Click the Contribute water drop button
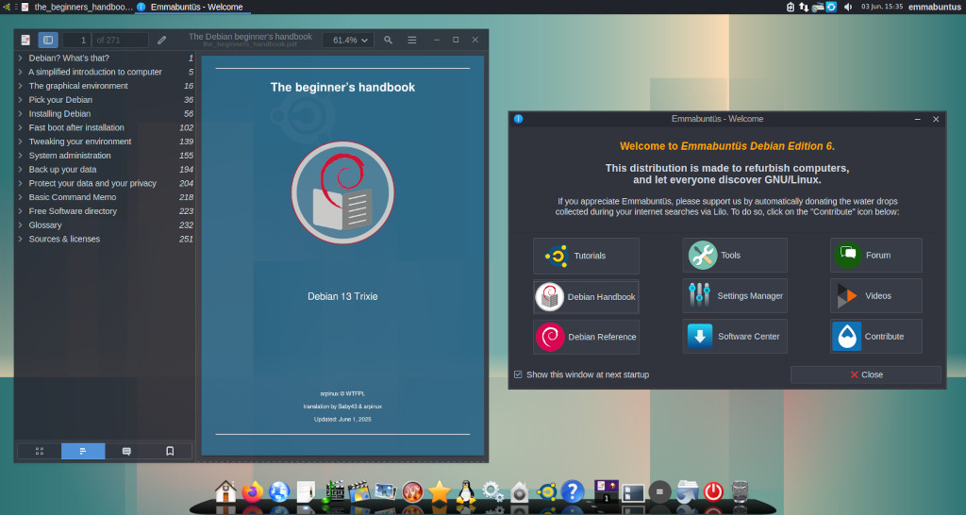The height and width of the screenshot is (515, 966). tap(876, 337)
